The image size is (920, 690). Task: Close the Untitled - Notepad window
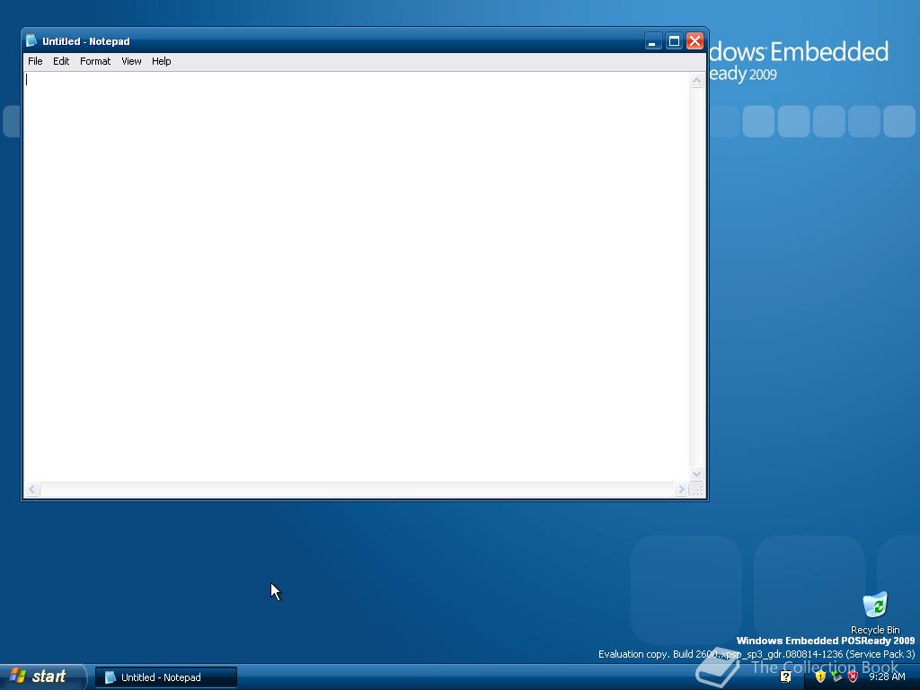click(x=694, y=41)
